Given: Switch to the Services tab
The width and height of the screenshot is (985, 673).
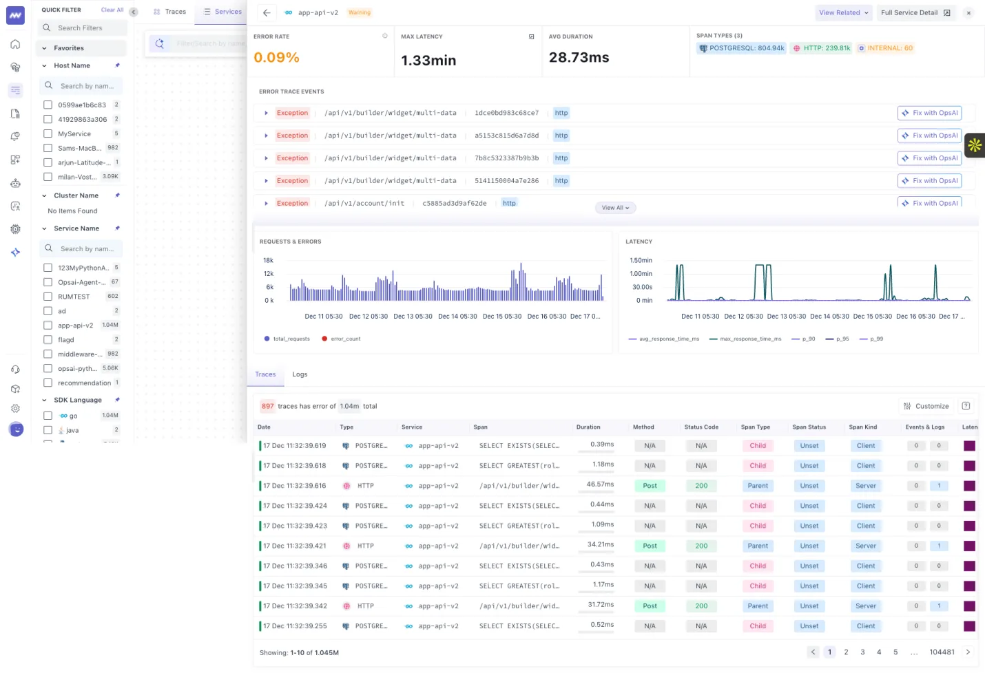Looking at the screenshot, I should (222, 12).
